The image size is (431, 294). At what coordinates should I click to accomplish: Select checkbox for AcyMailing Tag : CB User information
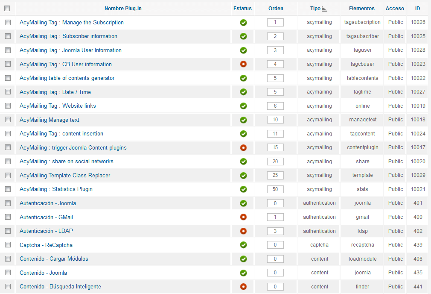tap(8, 64)
